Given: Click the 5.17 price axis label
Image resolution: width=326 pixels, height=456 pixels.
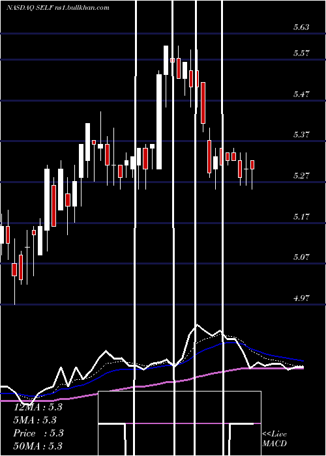Looking at the screenshot, I should (301, 217).
